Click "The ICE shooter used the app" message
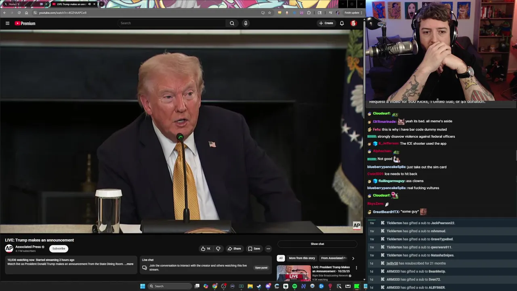This screenshot has width=517, height=291. 423,143
